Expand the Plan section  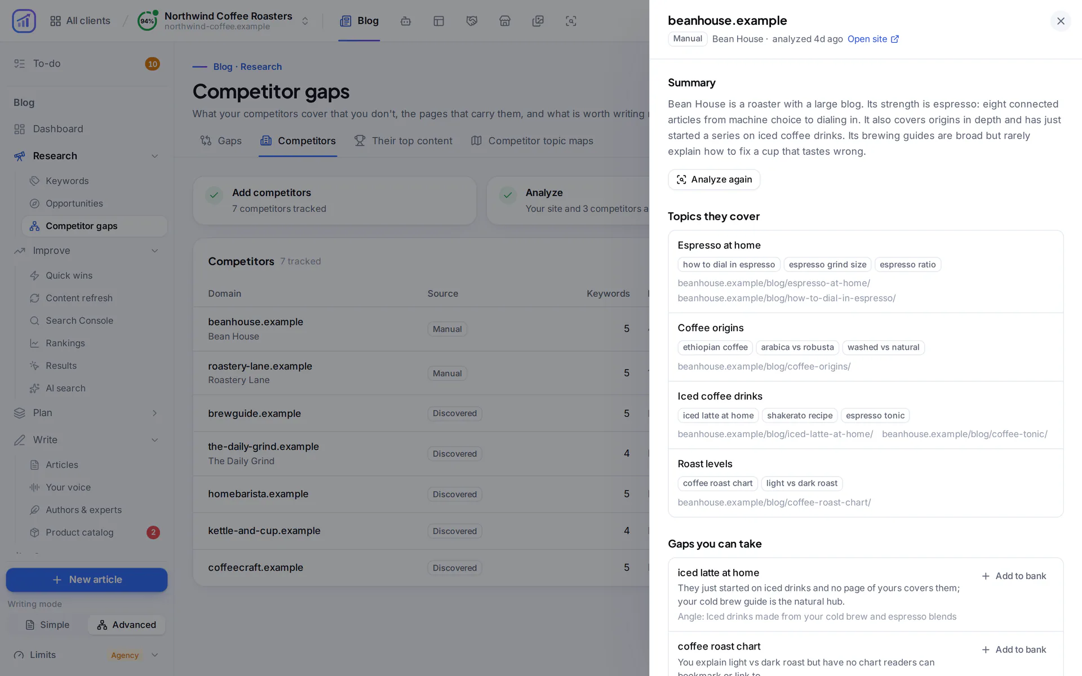pos(154,413)
